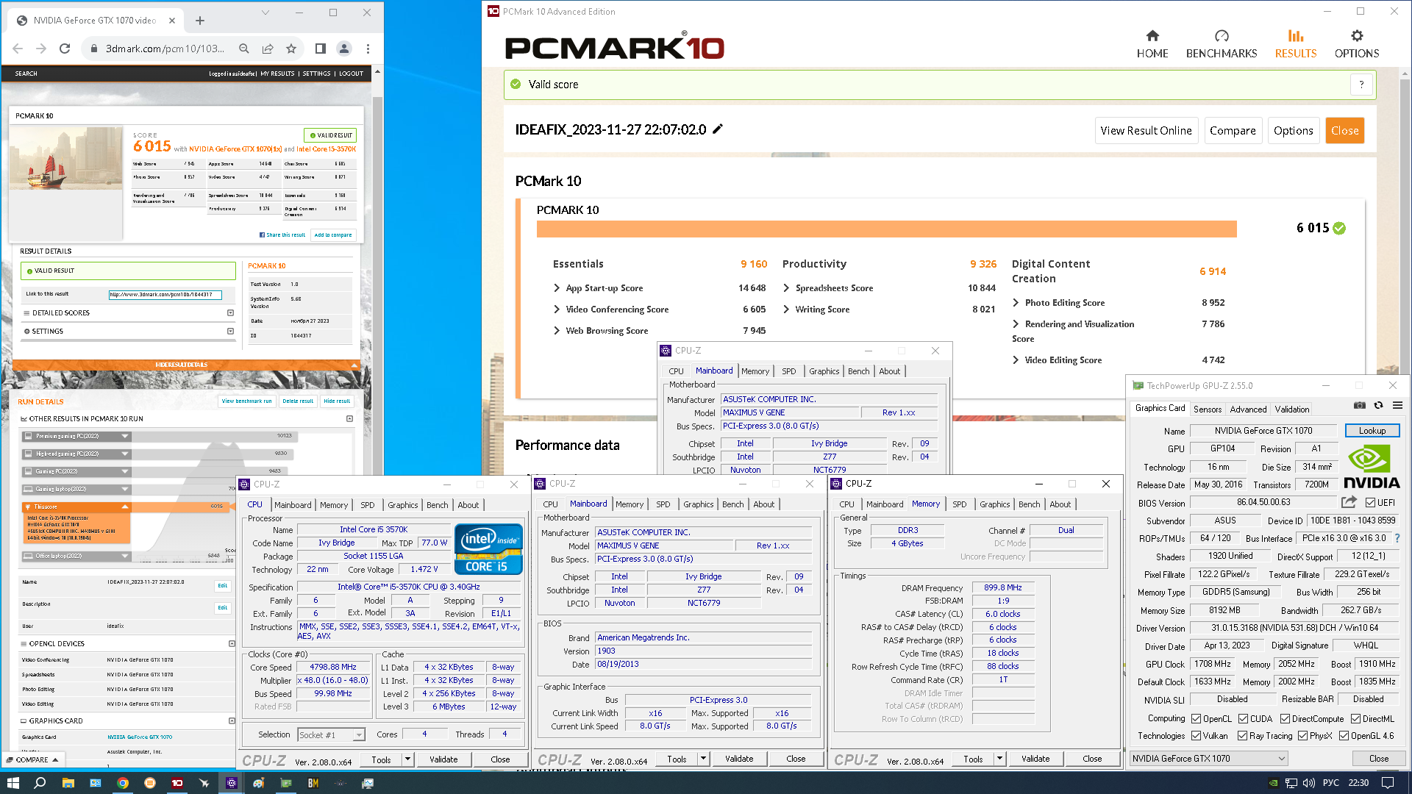Toggle the PhysX checkbox in GPU-Z
Image resolution: width=1412 pixels, height=794 pixels.
pyautogui.click(x=1302, y=736)
